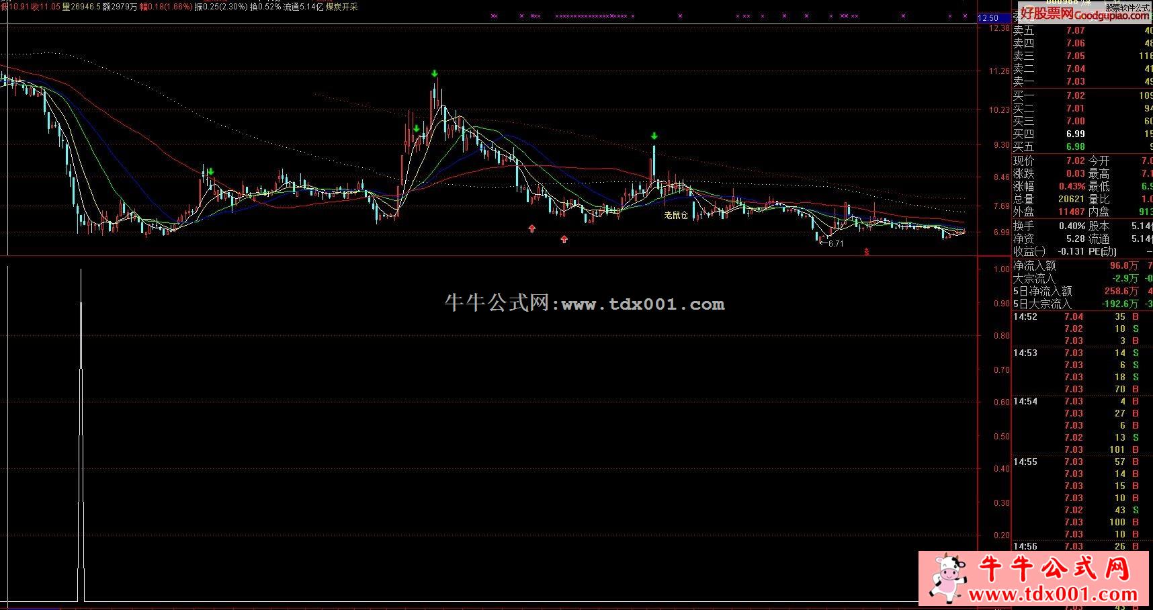Select the 老鼠仓 annotation on the chart
Image resolution: width=1153 pixels, height=610 pixels.
click(676, 215)
